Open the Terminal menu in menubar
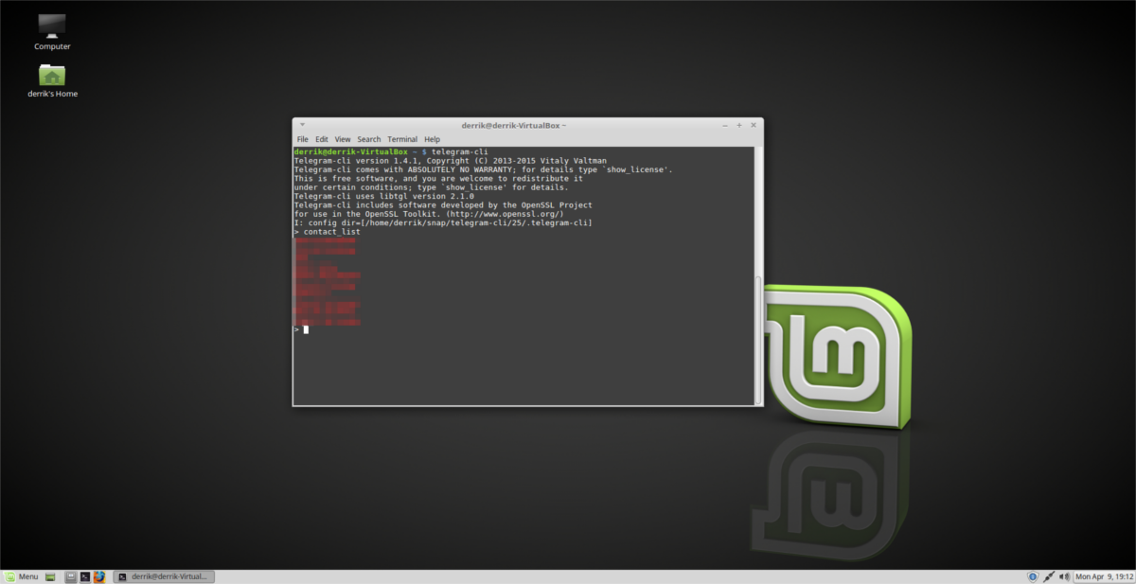The height and width of the screenshot is (584, 1136). (x=402, y=139)
